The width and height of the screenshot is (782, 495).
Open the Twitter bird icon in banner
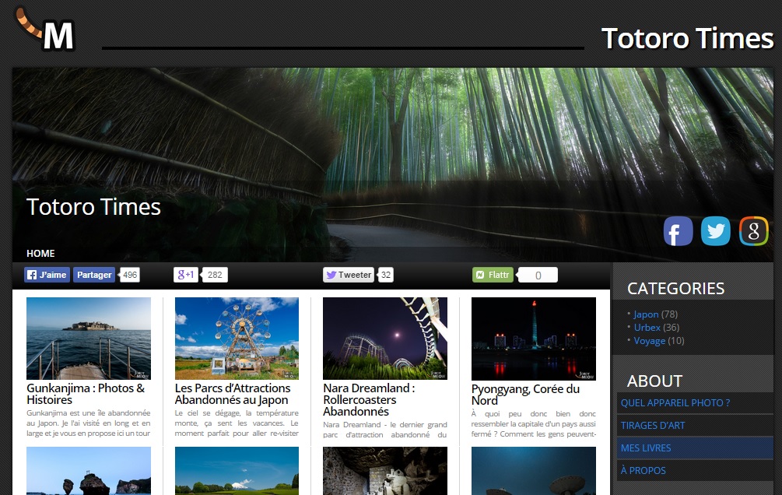pyautogui.click(x=715, y=231)
